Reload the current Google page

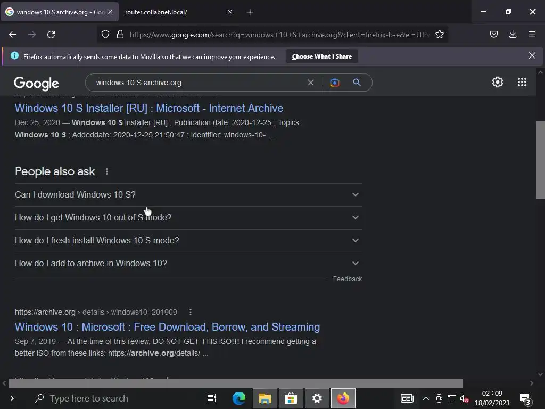[51, 35]
